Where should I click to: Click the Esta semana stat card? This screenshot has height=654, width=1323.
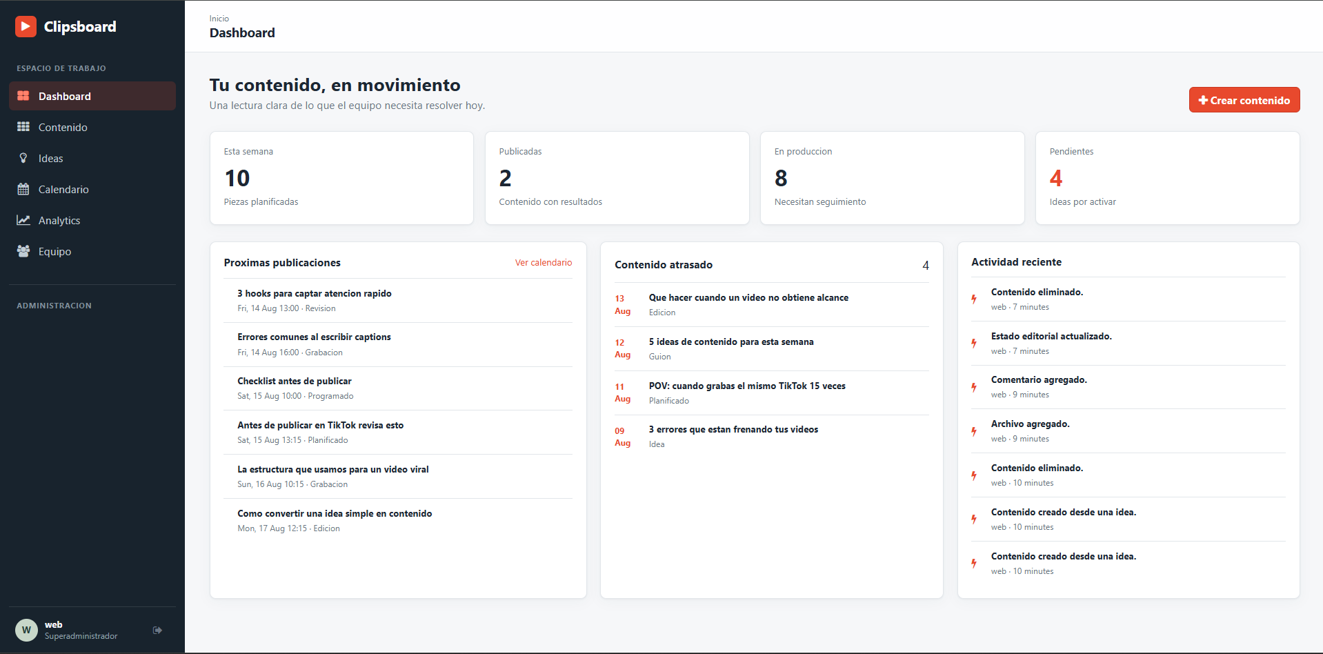click(x=341, y=178)
